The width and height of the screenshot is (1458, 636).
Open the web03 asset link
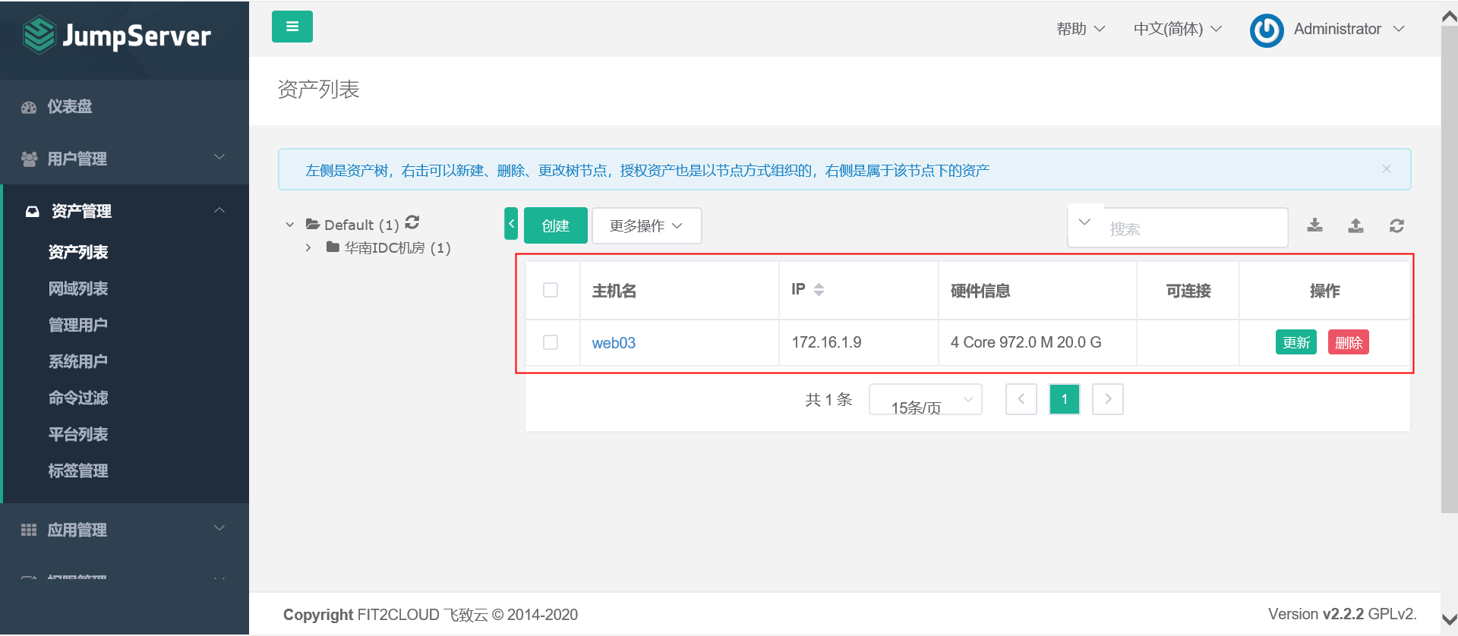(x=614, y=343)
